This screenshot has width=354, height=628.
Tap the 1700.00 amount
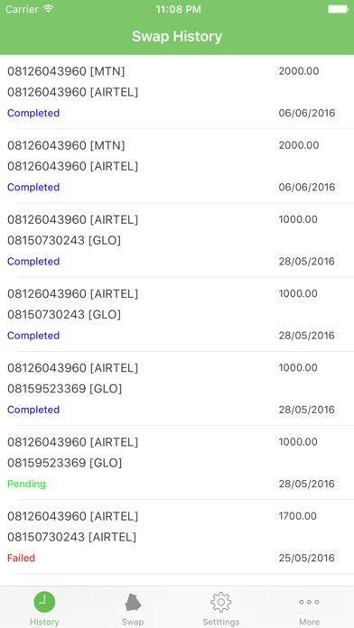[298, 516]
